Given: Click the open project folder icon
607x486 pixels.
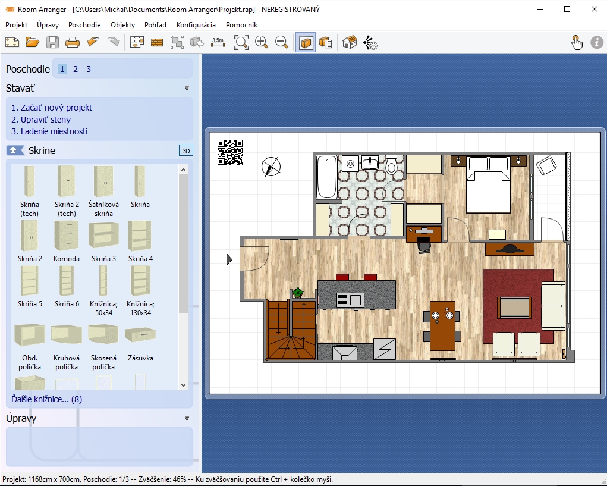Looking at the screenshot, I should point(32,42).
